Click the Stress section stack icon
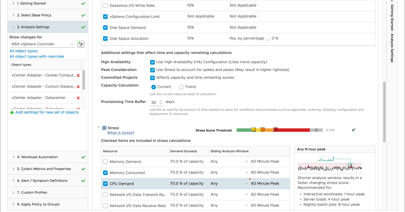The width and height of the screenshot is (405, 212). click(x=104, y=128)
